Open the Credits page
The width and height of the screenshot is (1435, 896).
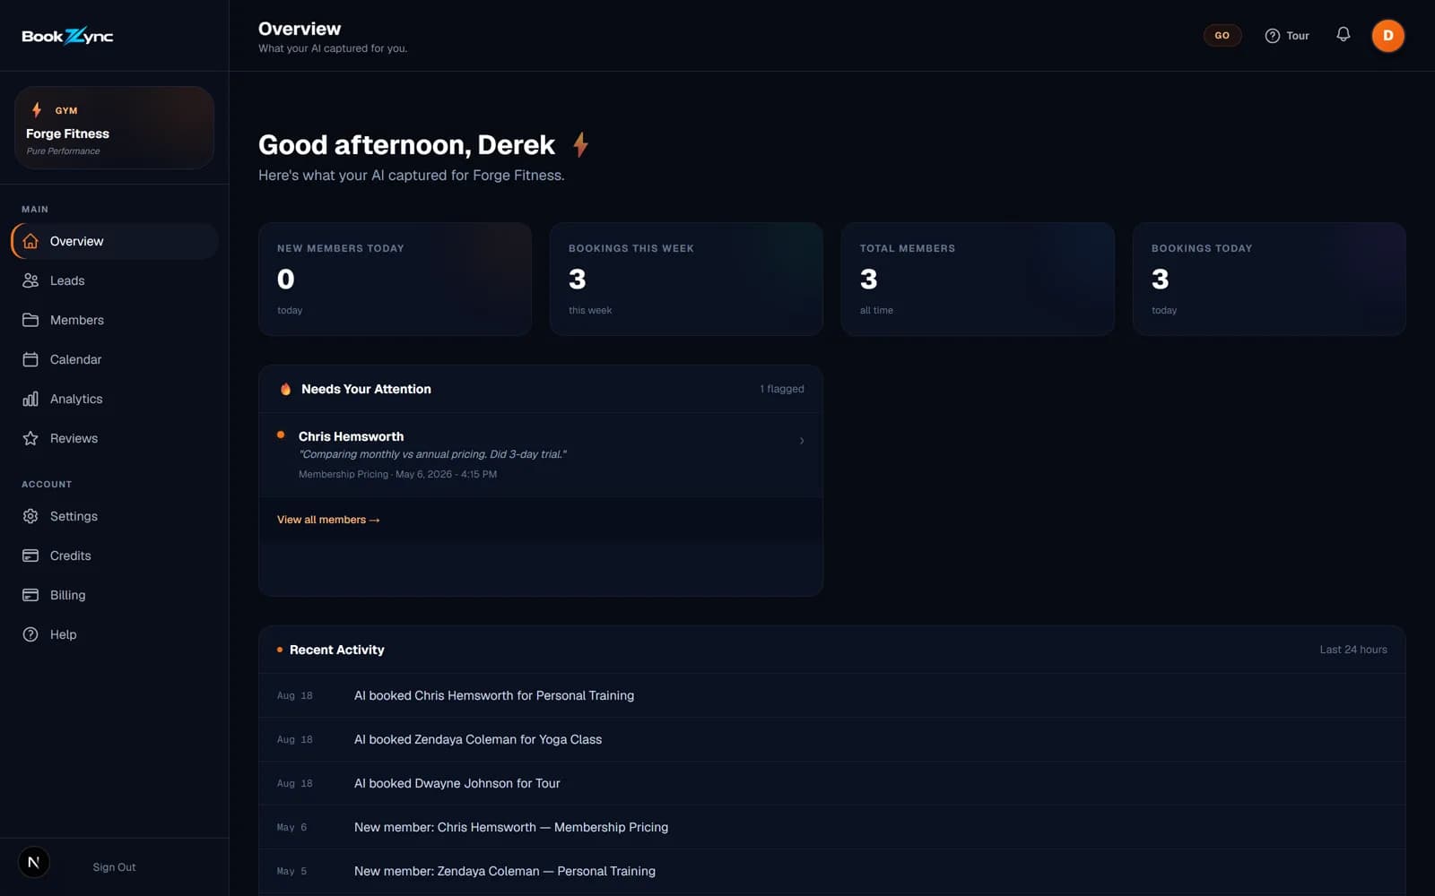(x=115, y=556)
